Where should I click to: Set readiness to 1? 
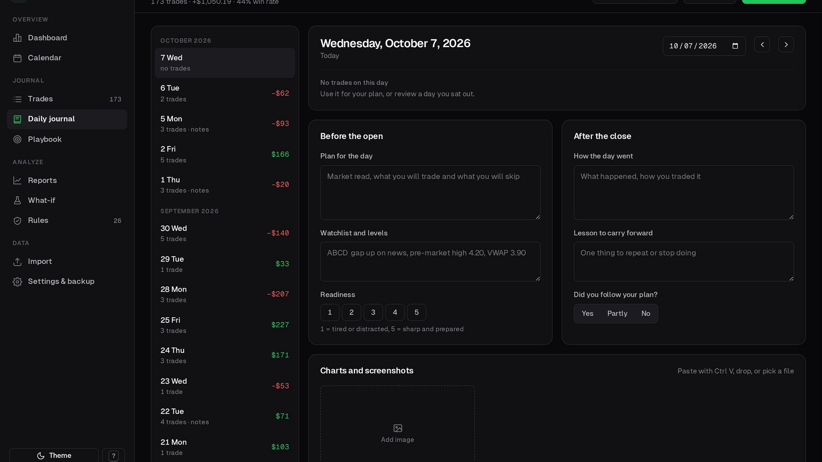(x=330, y=312)
